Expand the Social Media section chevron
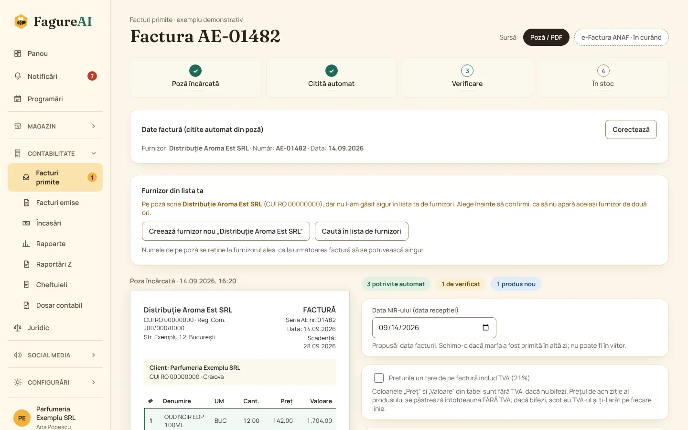 [94, 355]
